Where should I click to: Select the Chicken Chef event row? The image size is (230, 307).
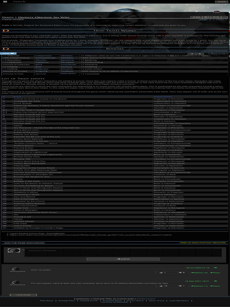[x=115, y=123]
